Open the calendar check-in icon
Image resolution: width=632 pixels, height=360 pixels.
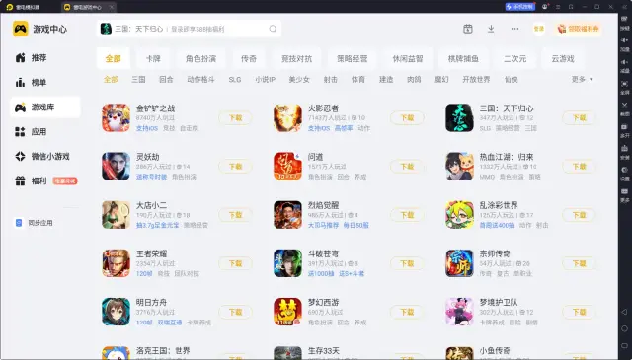point(467,29)
